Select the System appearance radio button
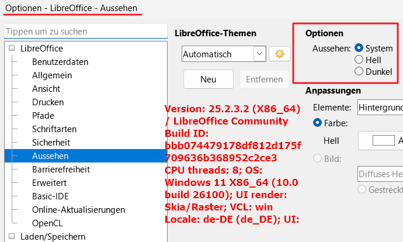403x242 pixels. point(359,48)
